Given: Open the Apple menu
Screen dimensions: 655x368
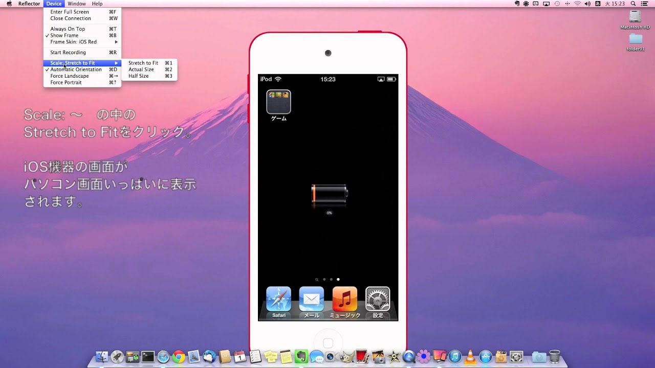Looking at the screenshot, I should click(9, 4).
